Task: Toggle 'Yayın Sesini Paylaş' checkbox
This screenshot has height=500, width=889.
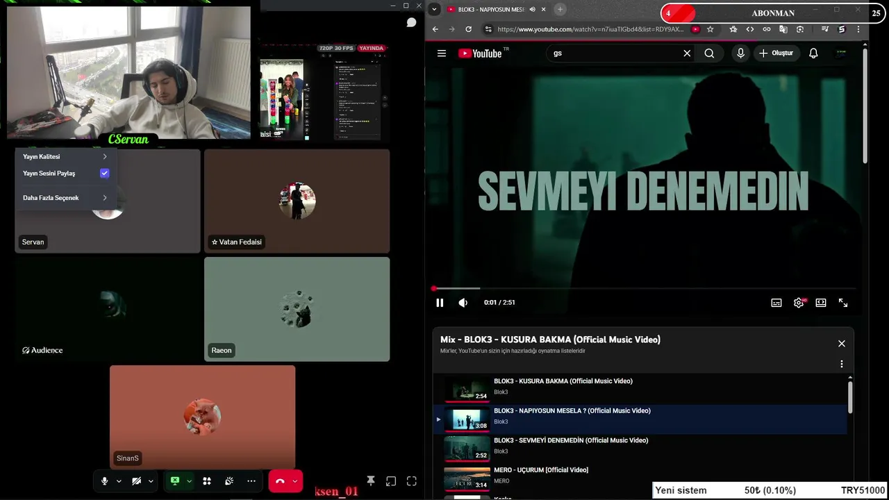Action: 104,173
